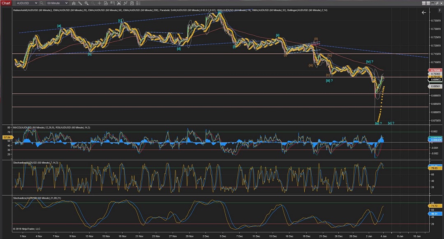
Task: Click the 18 Nov date on time axis
Action: [123, 236]
